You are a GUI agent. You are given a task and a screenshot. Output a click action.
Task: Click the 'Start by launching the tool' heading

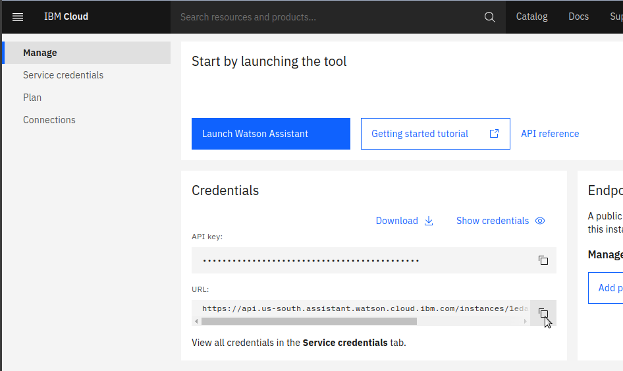(x=269, y=61)
